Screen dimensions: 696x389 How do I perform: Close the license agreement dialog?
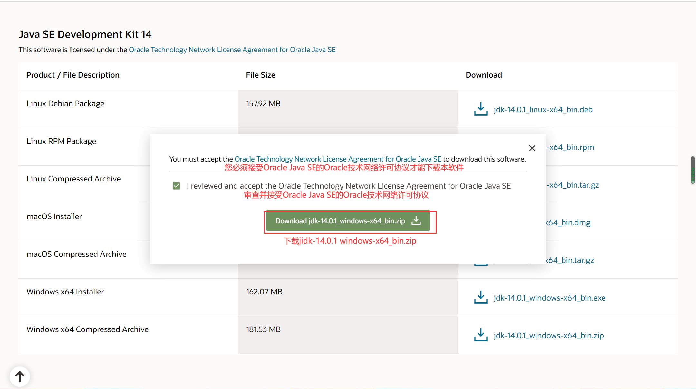[x=532, y=148]
